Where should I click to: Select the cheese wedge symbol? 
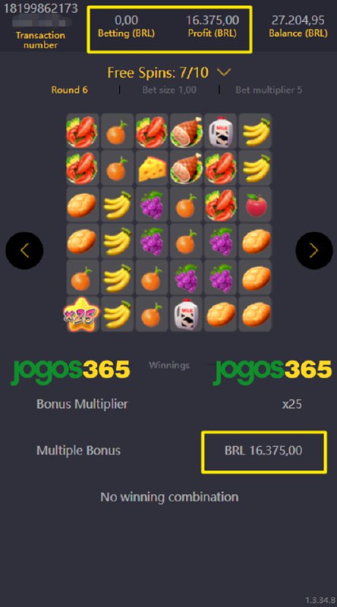click(x=152, y=168)
